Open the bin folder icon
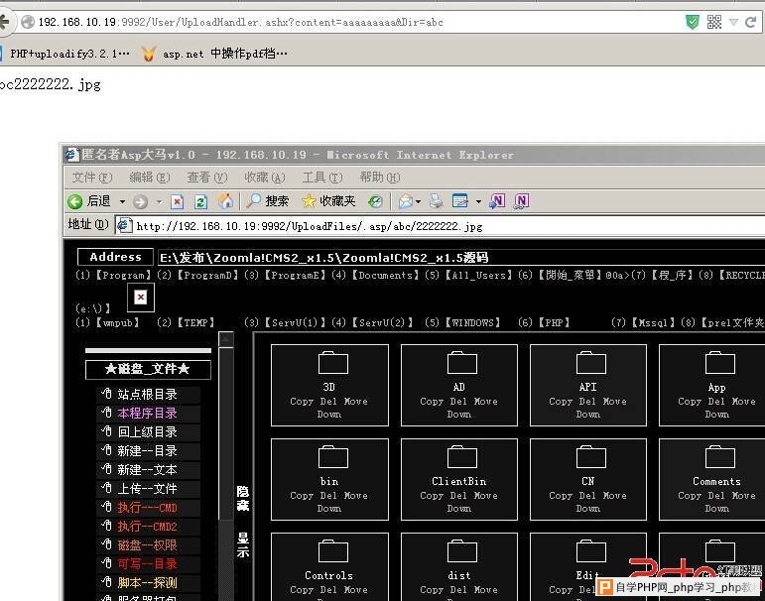The image size is (765, 601). tap(333, 456)
